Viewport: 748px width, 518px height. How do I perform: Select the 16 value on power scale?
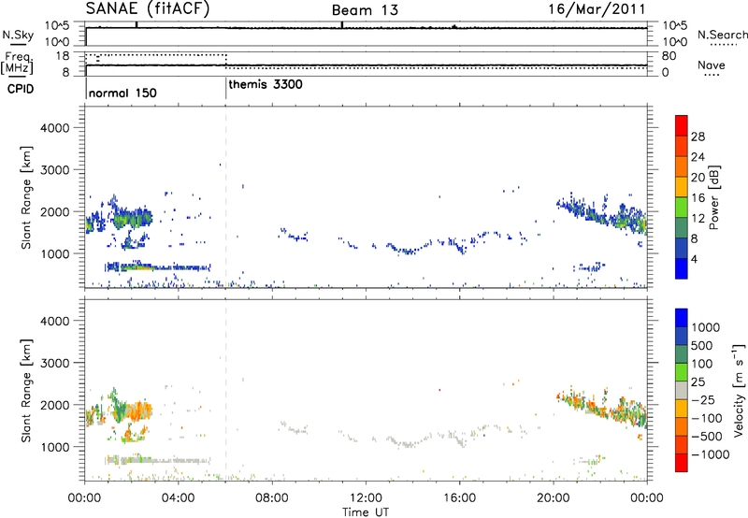[698, 198]
